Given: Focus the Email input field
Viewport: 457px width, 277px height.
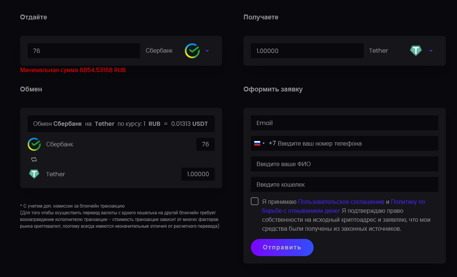Looking at the screenshot, I should point(344,123).
